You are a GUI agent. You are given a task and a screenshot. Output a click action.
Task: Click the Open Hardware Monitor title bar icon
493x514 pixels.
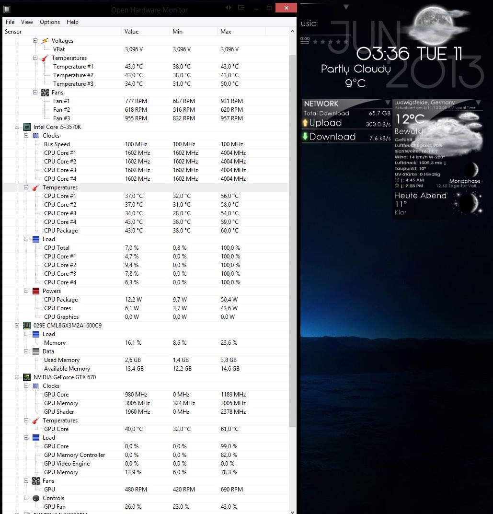pos(7,9)
